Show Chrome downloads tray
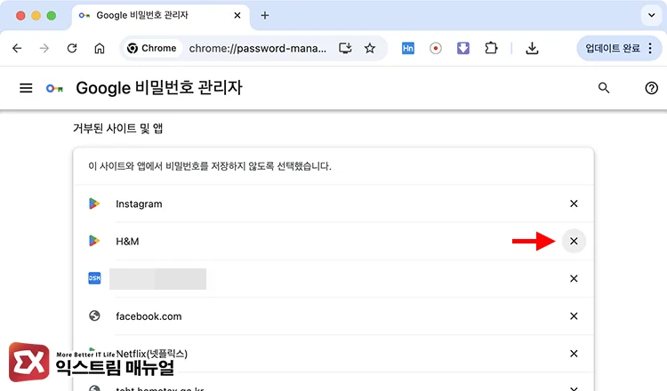 coord(532,49)
